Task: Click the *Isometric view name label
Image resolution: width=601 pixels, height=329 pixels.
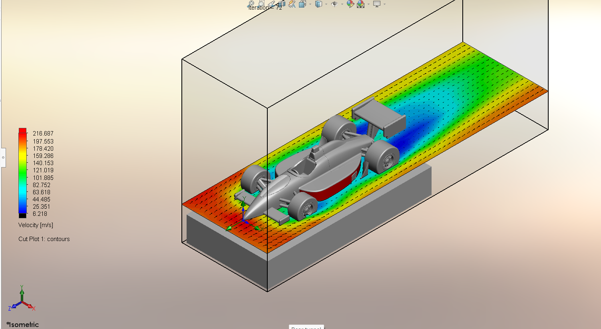Action: click(23, 325)
